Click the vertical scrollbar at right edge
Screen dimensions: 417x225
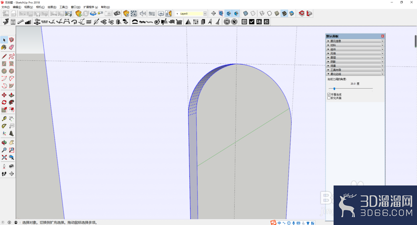pyautogui.click(x=415, y=42)
